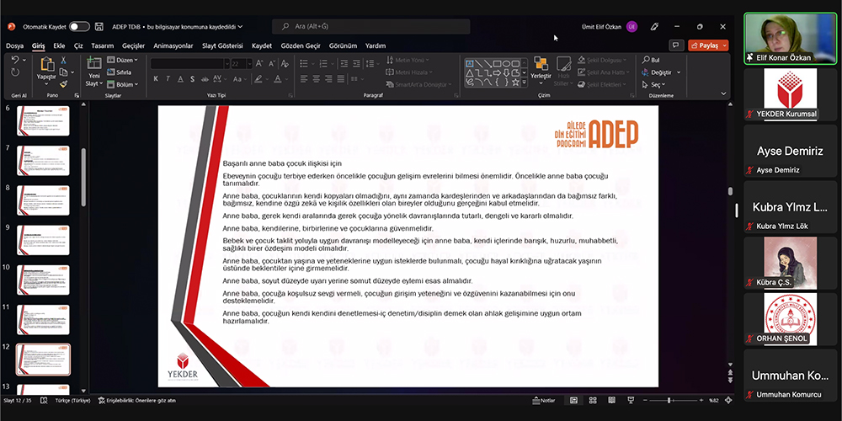Screen dimensions: 842x421
Task: Justify text alignment icon
Action: (342, 78)
